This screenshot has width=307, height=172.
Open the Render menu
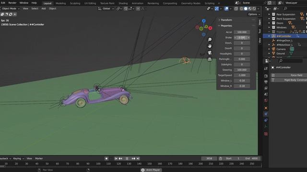pos(12,3)
